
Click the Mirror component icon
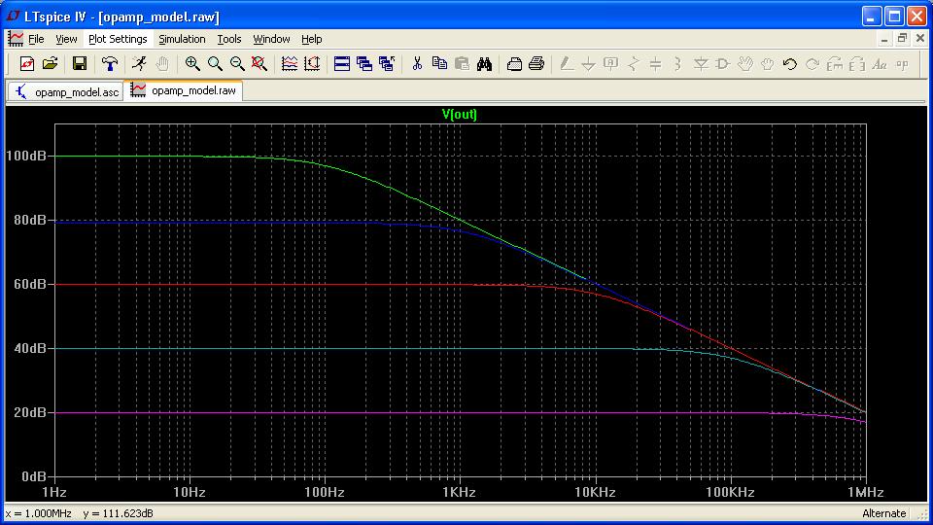point(857,64)
